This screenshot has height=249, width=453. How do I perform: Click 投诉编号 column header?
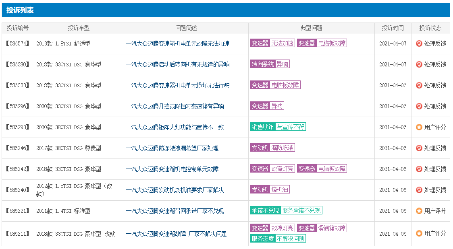click(x=18, y=28)
